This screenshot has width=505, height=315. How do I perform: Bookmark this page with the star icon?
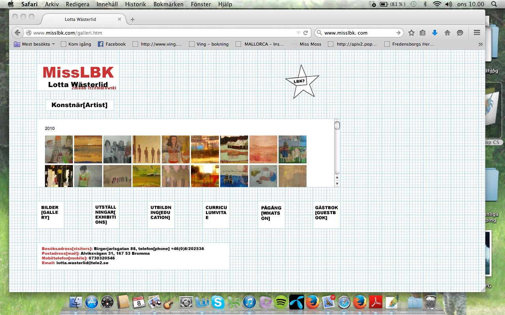(x=411, y=33)
